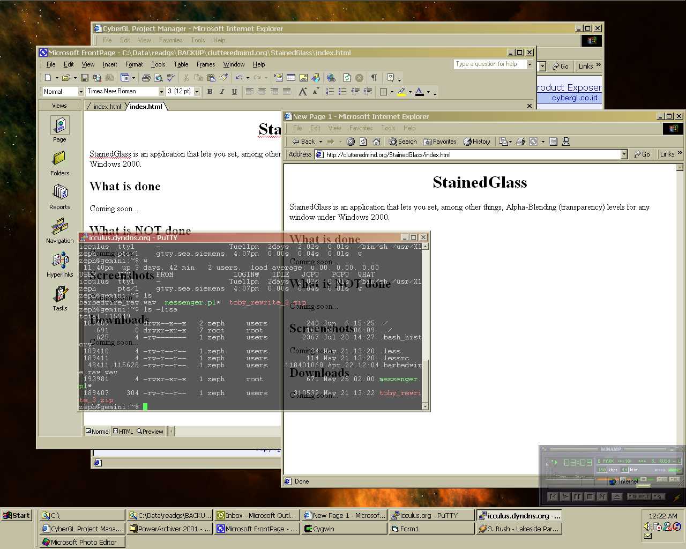The height and width of the screenshot is (549, 686).
Task: Click the Print icon in FrontPage toolbar
Action: 146,78
